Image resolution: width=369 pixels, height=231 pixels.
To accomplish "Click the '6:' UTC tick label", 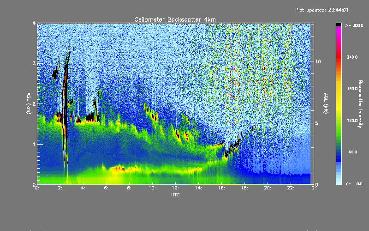I will pyautogui.click(x=107, y=188).
